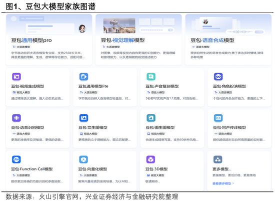The image size is (275, 201).
Task: Click the avatar in 豆包通用模型pro banner
Action: (82, 28)
